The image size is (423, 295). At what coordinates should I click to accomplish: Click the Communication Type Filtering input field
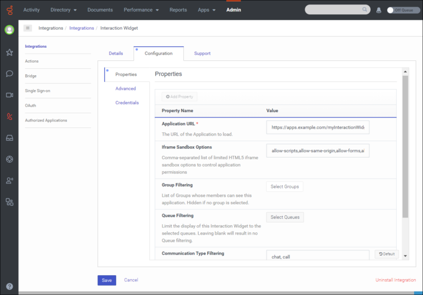pos(318,255)
